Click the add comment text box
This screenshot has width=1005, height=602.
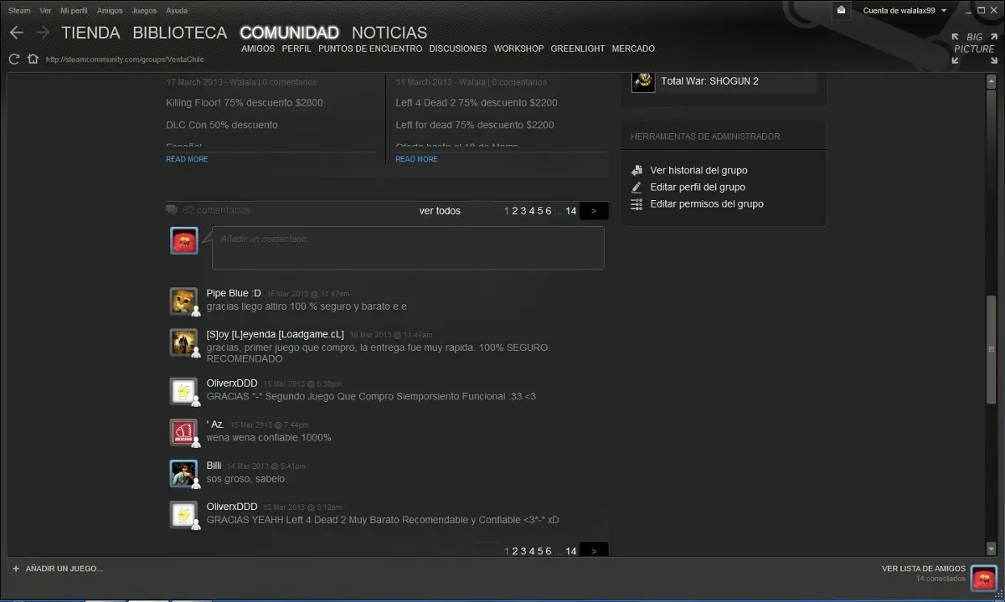[408, 248]
